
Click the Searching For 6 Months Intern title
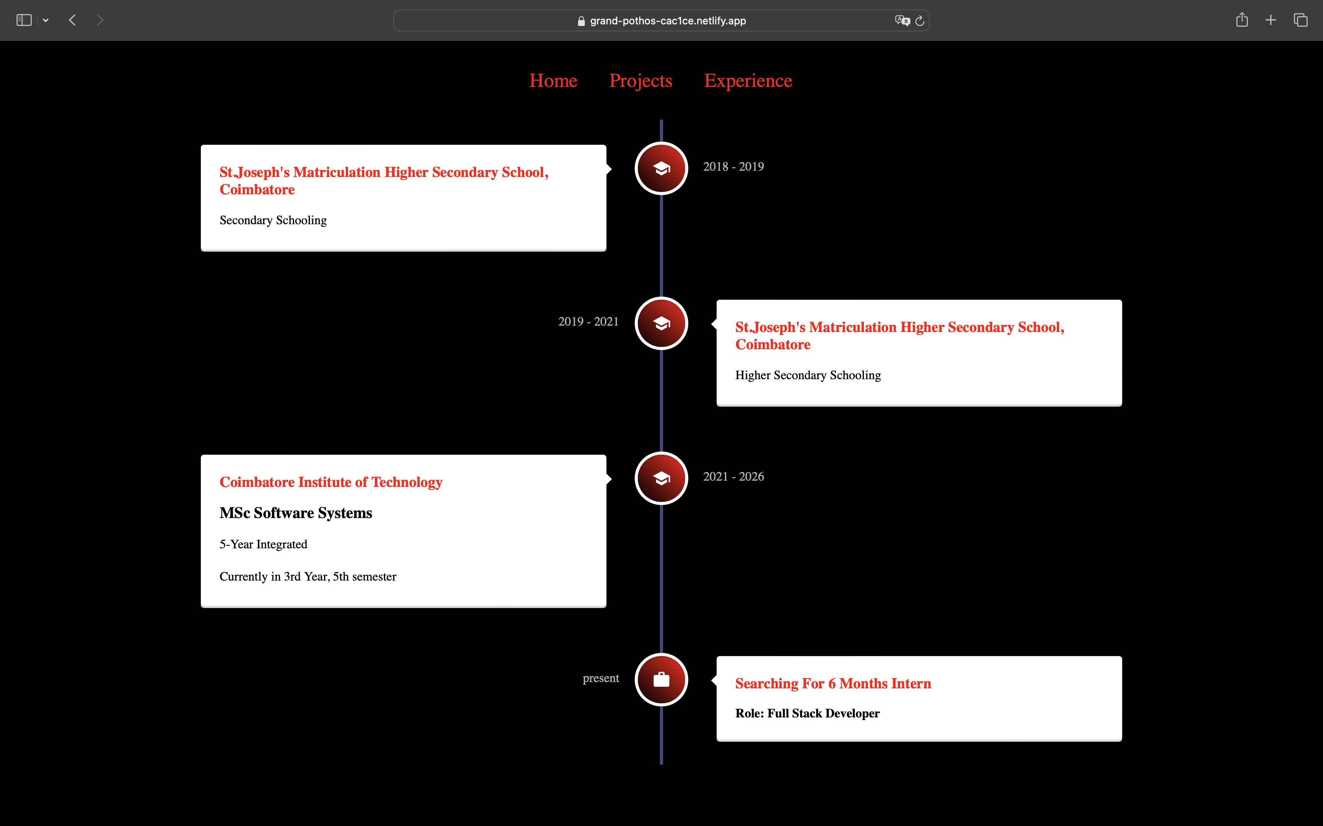[833, 684]
